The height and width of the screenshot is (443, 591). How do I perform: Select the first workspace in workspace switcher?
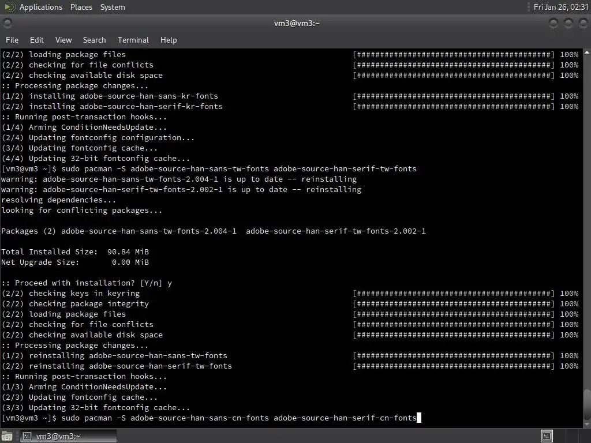point(547,436)
